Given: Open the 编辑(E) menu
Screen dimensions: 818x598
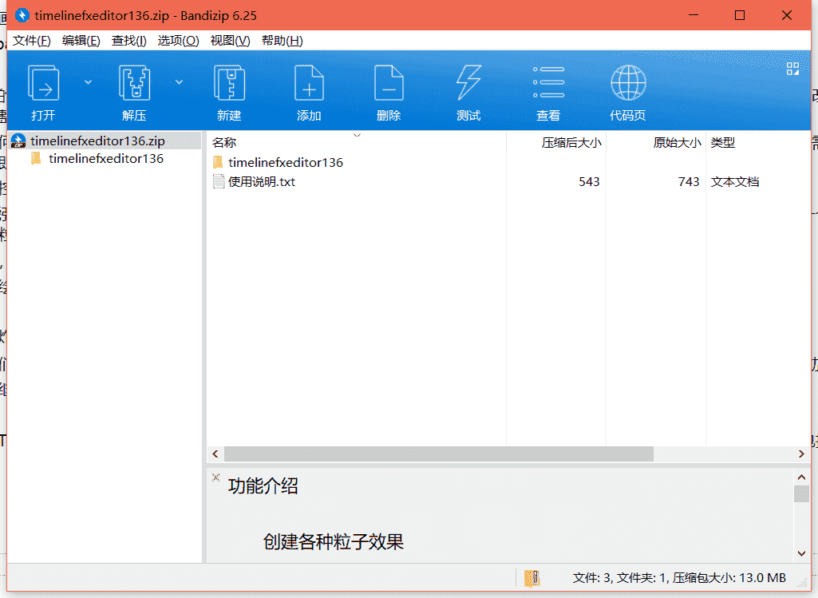Looking at the screenshot, I should coord(81,41).
